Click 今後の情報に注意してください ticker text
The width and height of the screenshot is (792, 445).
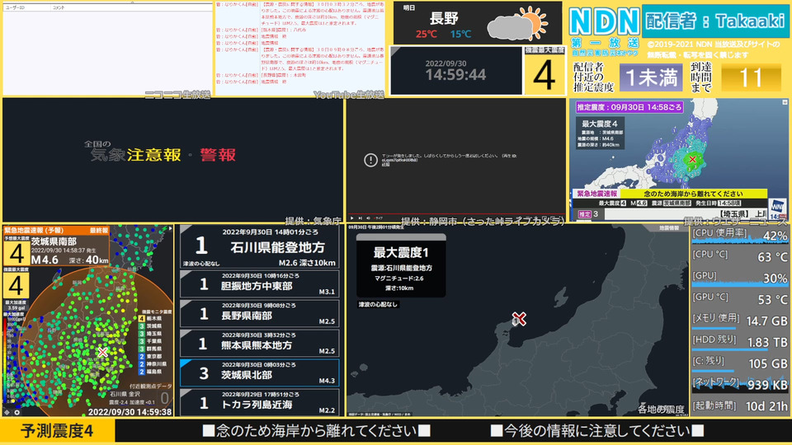597,431
